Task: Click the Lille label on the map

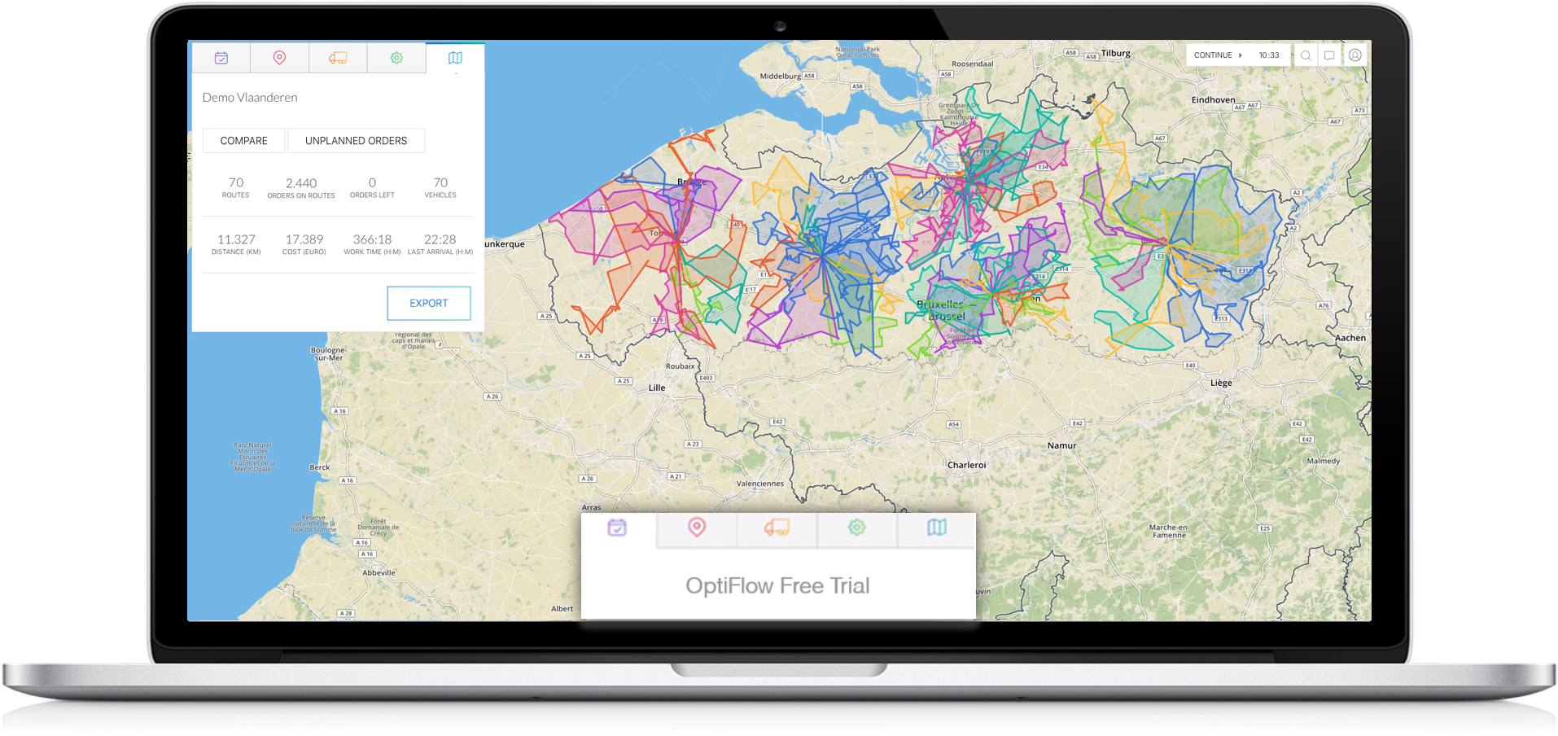Action: (657, 388)
